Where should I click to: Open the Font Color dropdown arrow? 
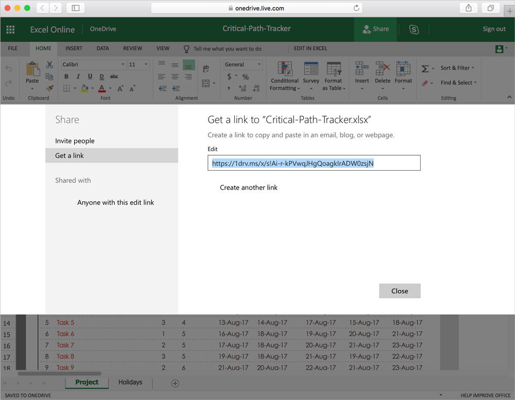point(110,88)
